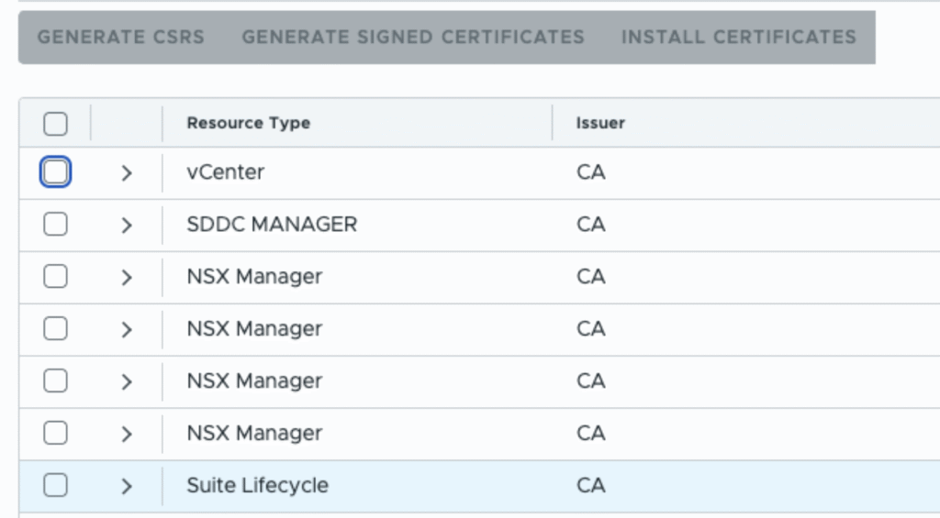The image size is (940, 518).
Task: Select the vCenter row checkbox
Action: pyautogui.click(x=55, y=171)
